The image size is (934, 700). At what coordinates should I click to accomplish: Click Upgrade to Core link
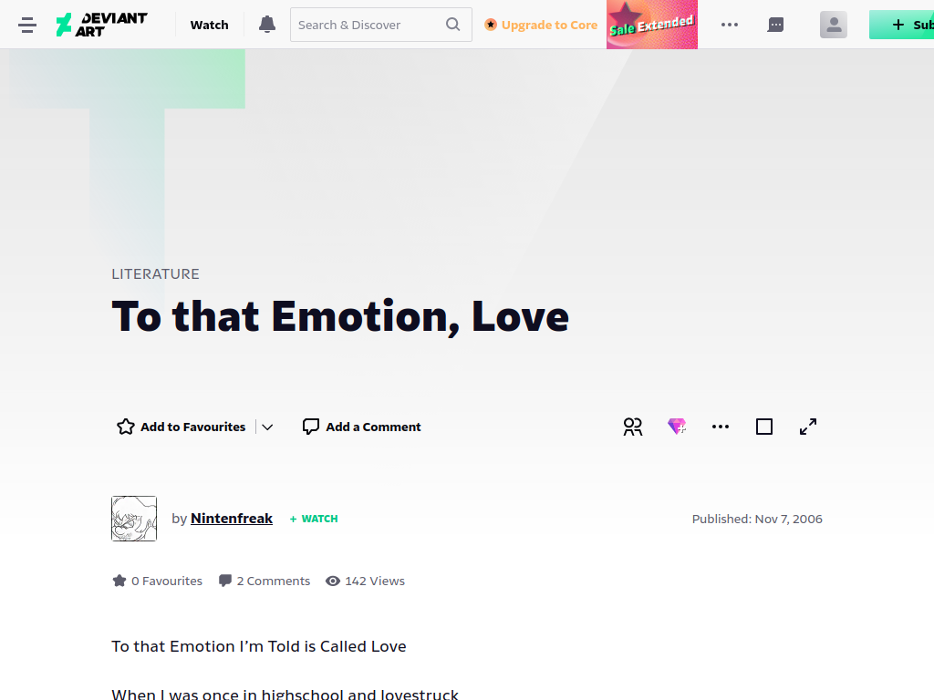[541, 25]
